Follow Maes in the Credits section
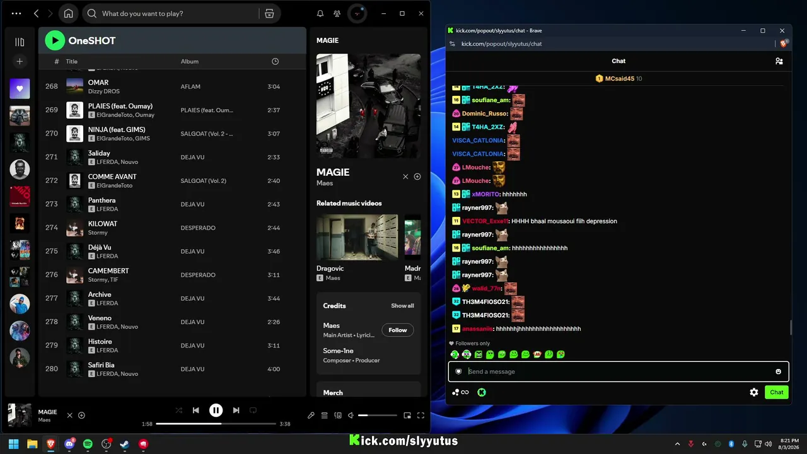 click(398, 330)
